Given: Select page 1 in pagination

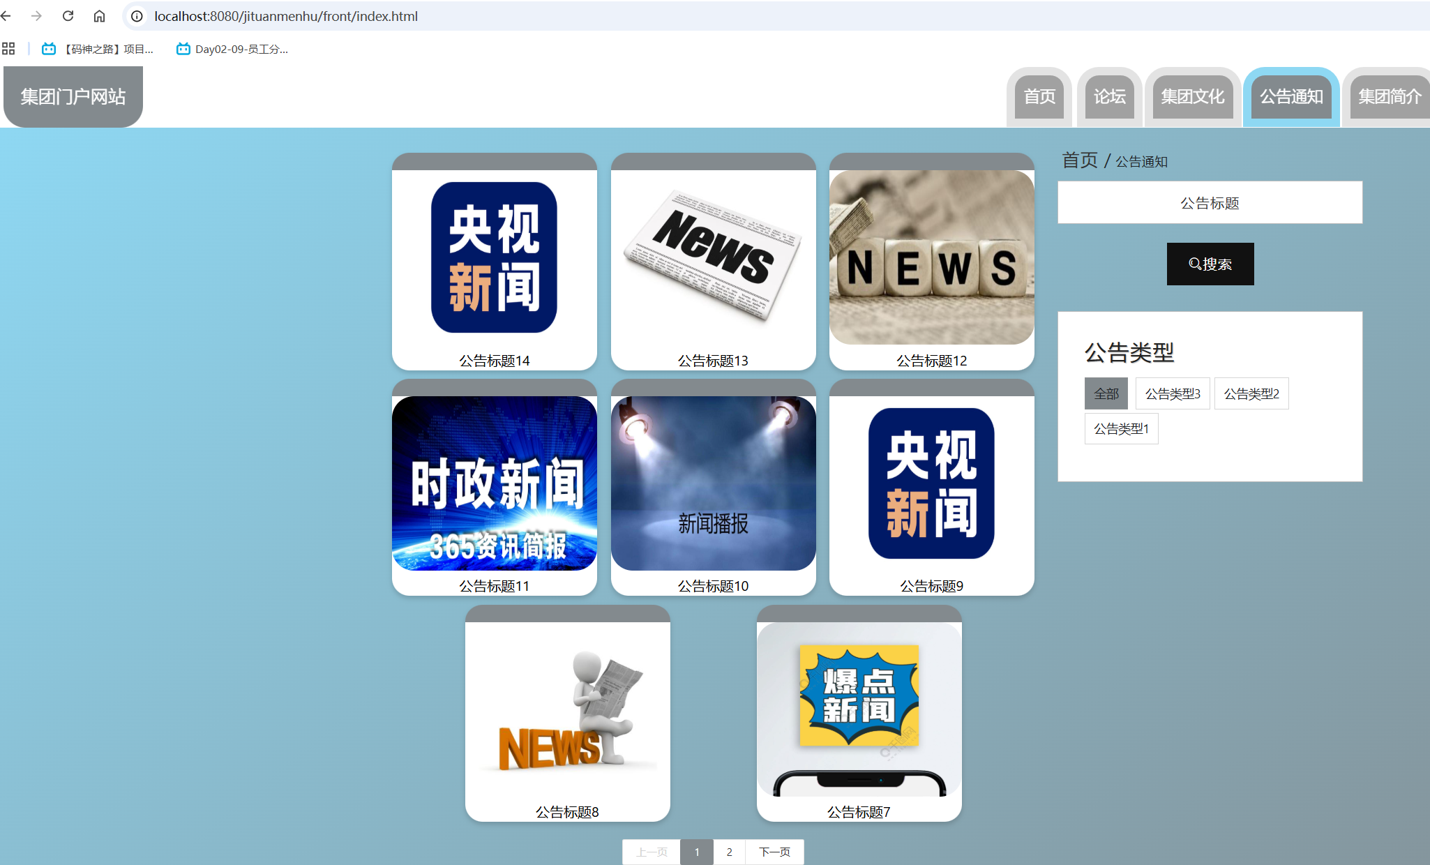Looking at the screenshot, I should tap(696, 852).
